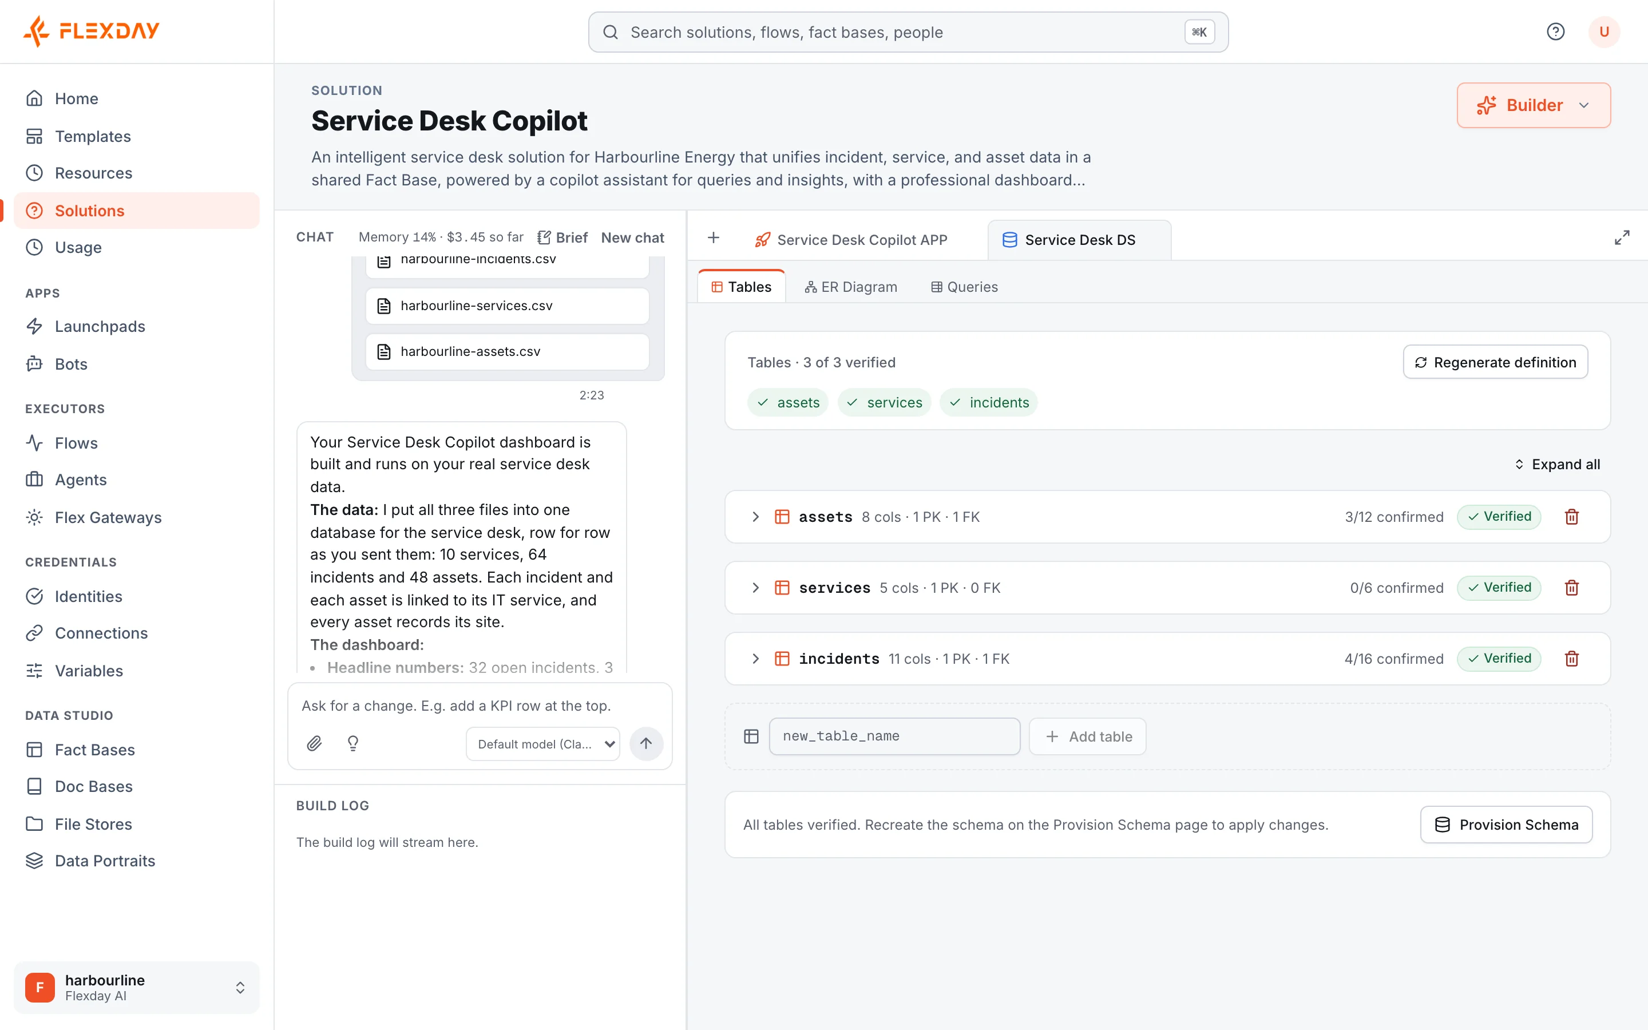Click the incidents verified chip

pyautogui.click(x=988, y=403)
